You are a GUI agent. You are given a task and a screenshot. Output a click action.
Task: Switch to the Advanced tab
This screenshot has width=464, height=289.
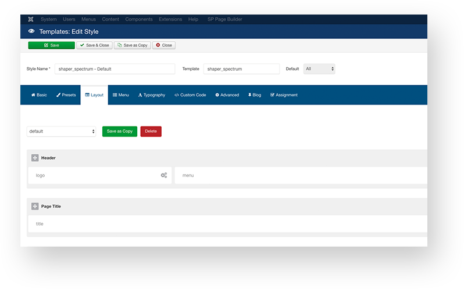227,95
